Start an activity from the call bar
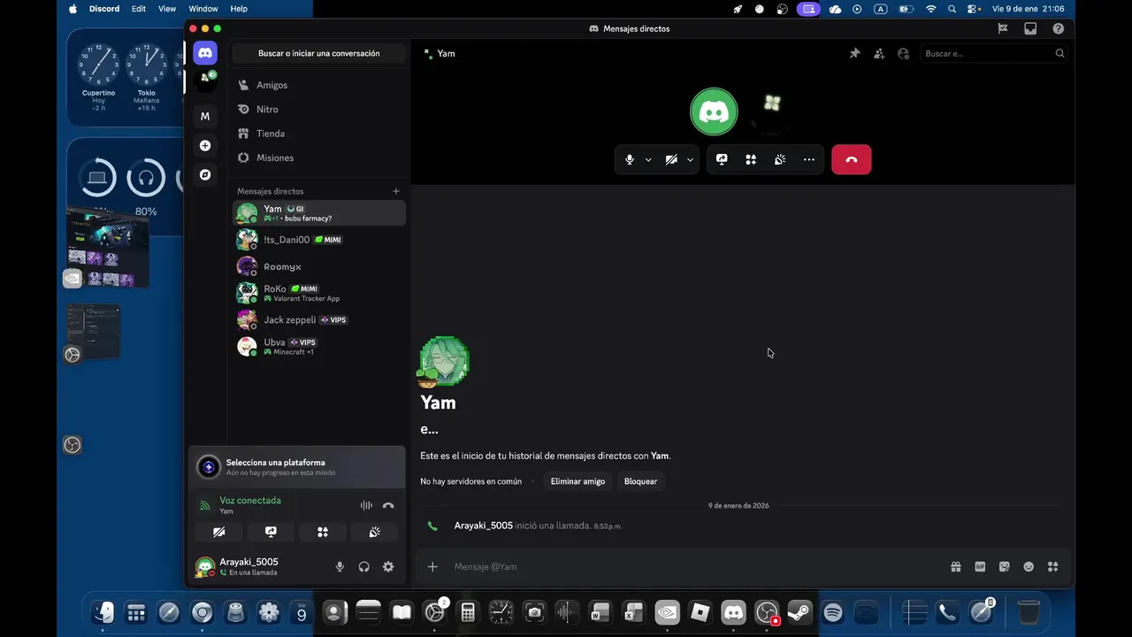The width and height of the screenshot is (1132, 637). pos(751,159)
